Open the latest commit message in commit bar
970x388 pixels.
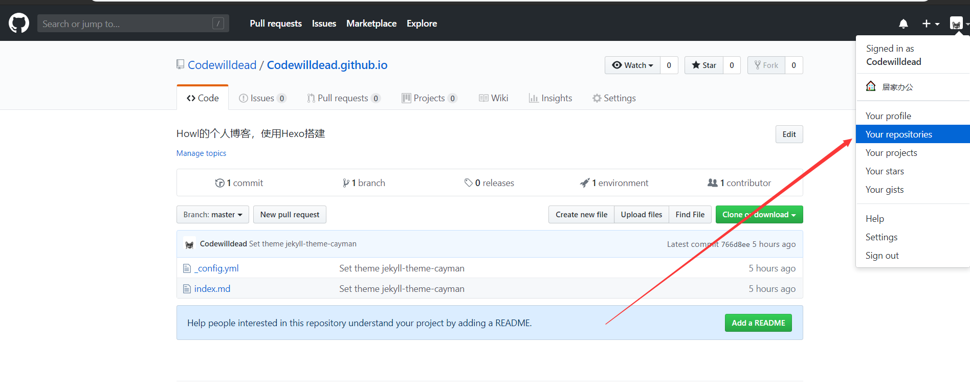point(303,244)
